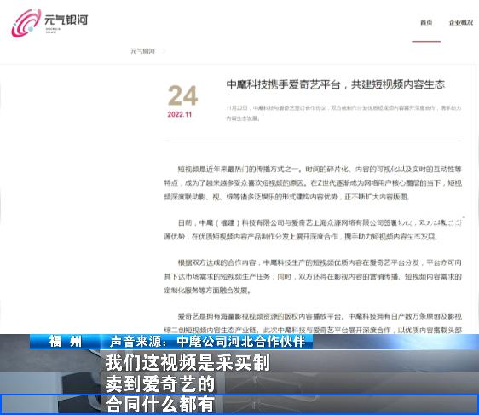Click the subtitle line 我们这视频是采买制
The image size is (479, 415).
pos(188,362)
